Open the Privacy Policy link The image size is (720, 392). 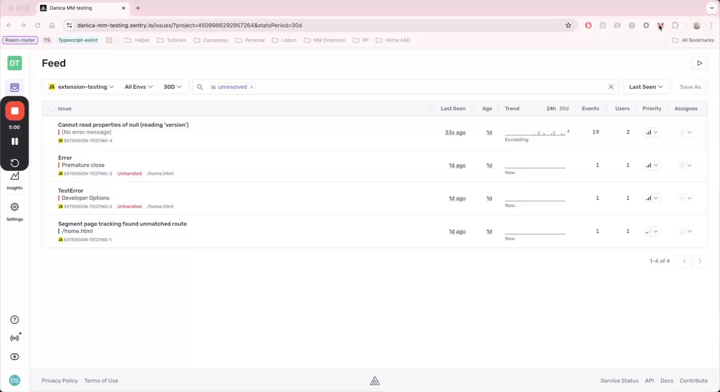[x=60, y=381]
